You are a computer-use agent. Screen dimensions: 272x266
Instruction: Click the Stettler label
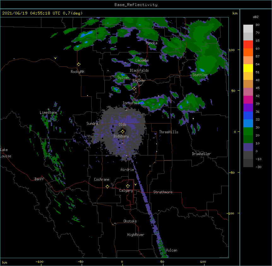pyautogui.click(x=200, y=75)
